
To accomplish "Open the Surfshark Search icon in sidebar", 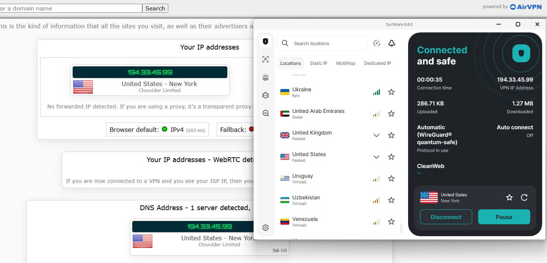I will (265, 113).
